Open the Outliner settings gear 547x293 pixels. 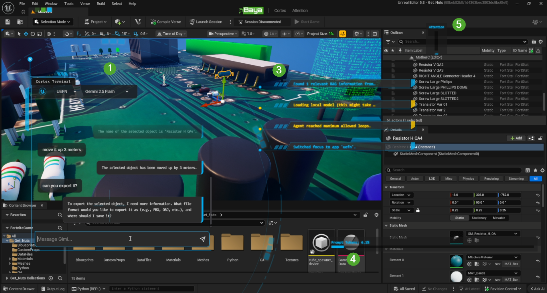pyautogui.click(x=541, y=42)
